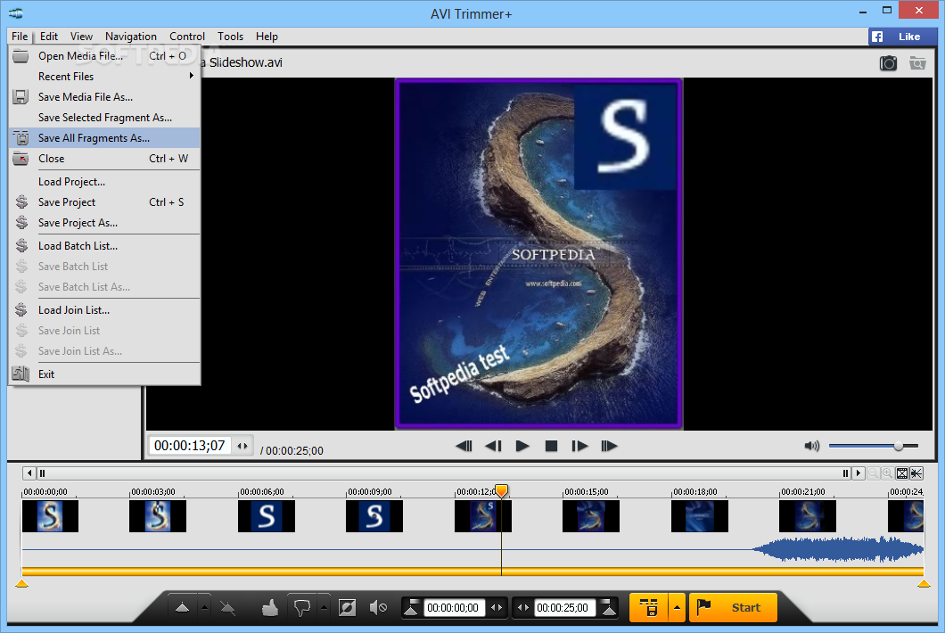
Task: Choose Save Media File As...
Action: pos(104,97)
